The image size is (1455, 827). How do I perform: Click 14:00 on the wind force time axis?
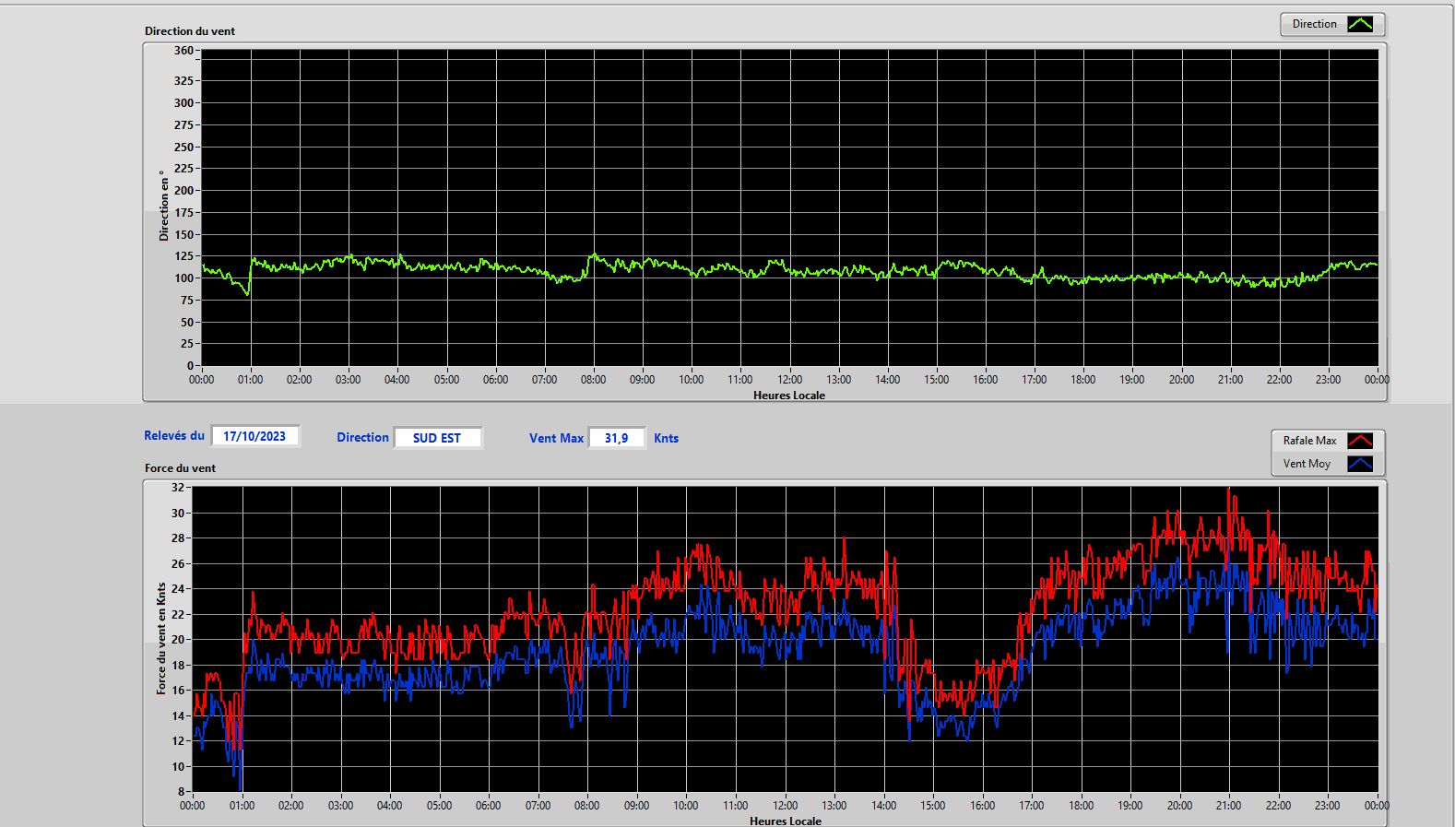pyautogui.click(x=883, y=806)
